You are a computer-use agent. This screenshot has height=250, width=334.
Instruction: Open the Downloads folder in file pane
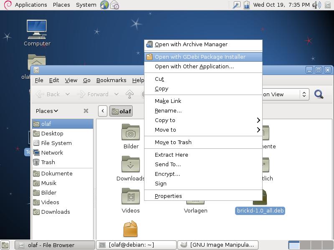[x=131, y=165]
